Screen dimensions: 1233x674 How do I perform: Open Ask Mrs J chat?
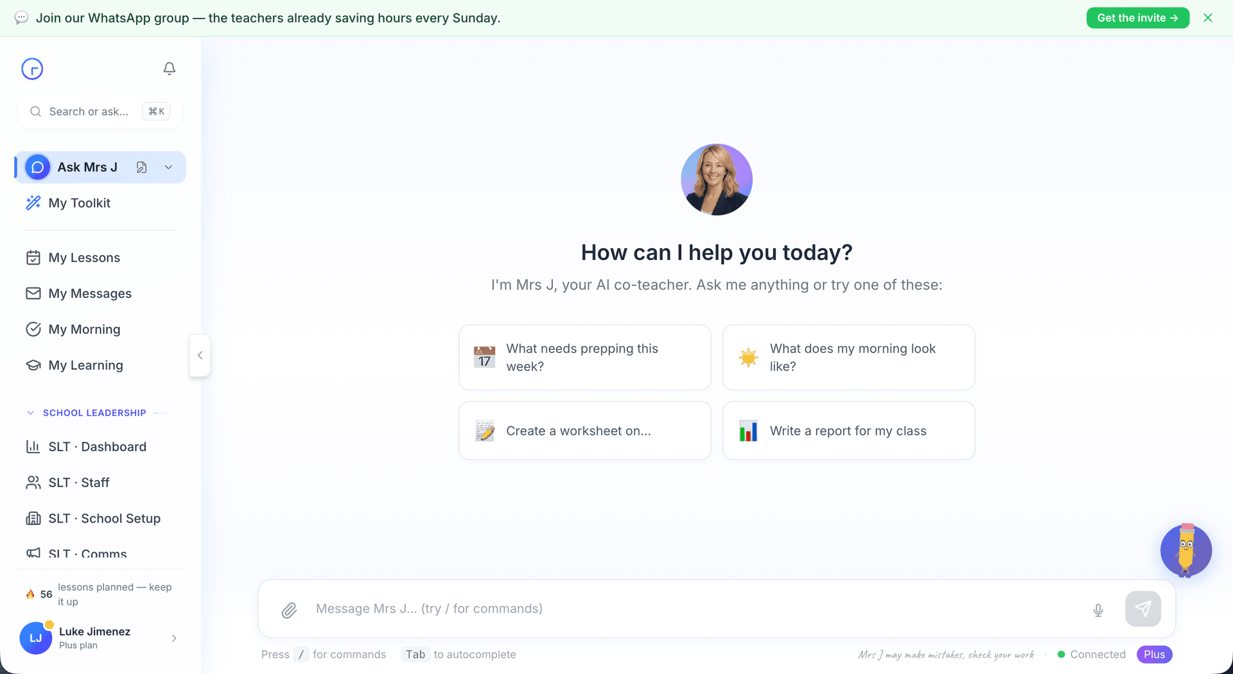(87, 168)
